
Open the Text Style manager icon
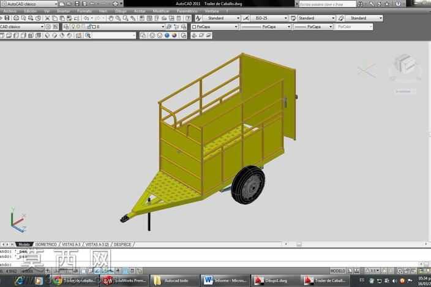(x=198, y=18)
